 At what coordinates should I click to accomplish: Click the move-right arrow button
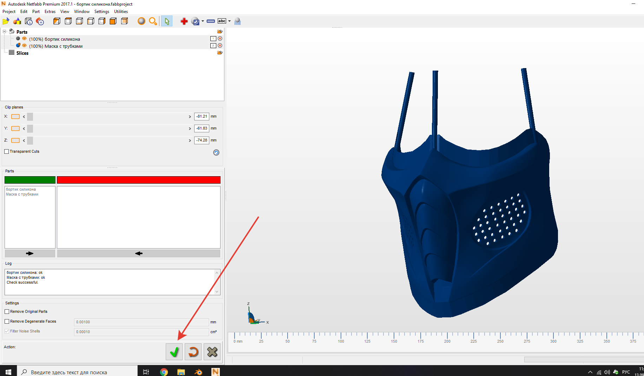30,253
